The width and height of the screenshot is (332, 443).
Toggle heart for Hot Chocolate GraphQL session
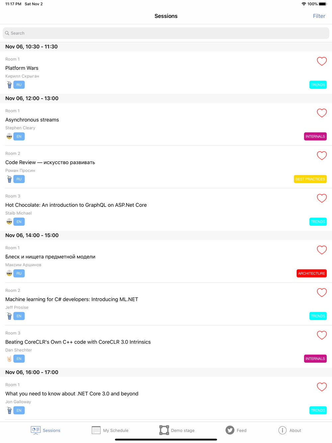coord(322,198)
